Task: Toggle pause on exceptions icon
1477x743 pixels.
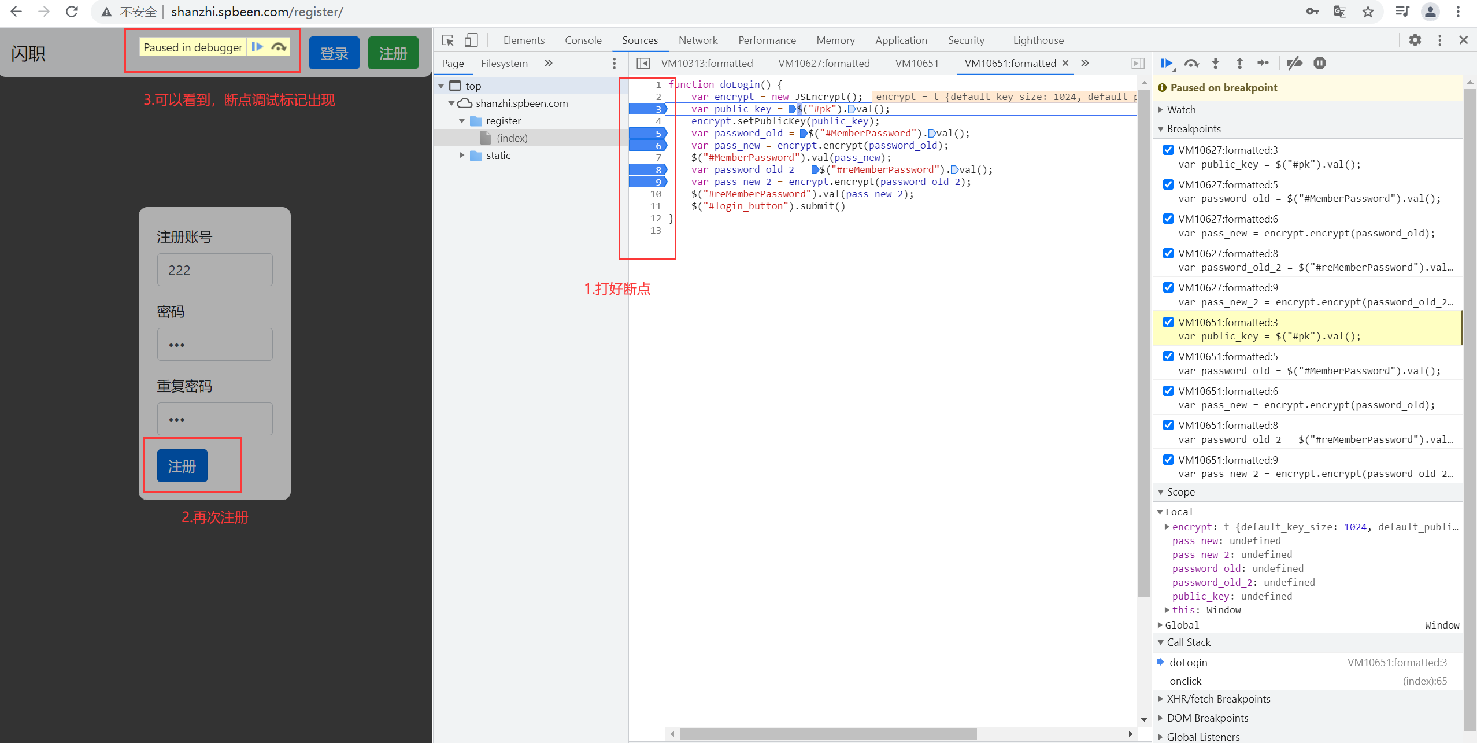Action: (x=1320, y=64)
